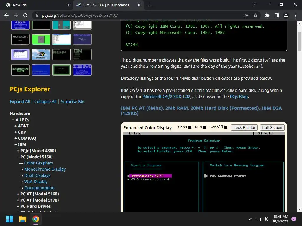Follow the Microsoft OS/2 SDK 1.02 link
The image size is (302, 226).
pos(167,97)
